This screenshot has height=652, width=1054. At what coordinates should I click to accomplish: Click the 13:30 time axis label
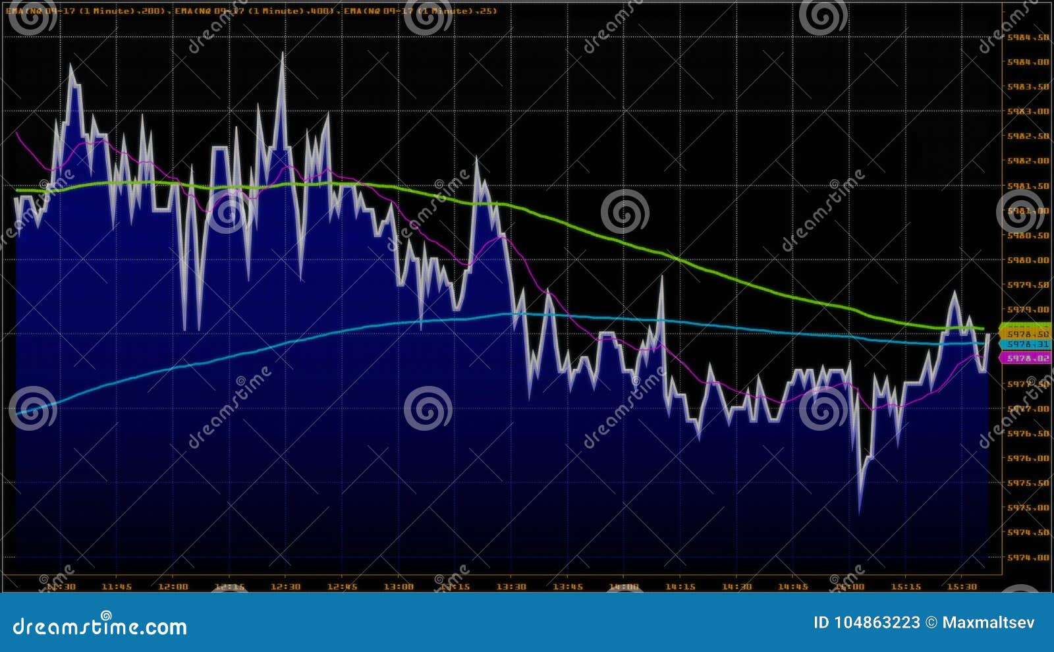click(x=511, y=587)
